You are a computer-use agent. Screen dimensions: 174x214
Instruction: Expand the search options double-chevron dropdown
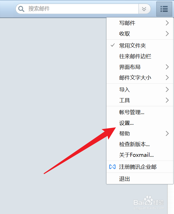pyautogui.click(x=144, y=9)
